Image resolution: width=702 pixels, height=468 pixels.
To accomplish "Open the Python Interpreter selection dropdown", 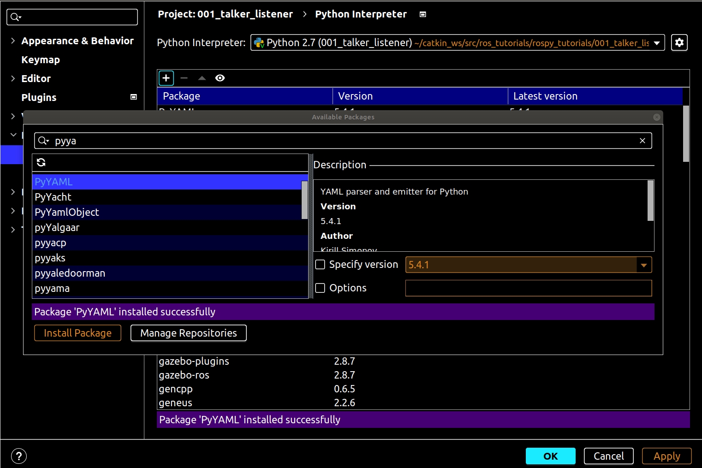I will pyautogui.click(x=656, y=43).
